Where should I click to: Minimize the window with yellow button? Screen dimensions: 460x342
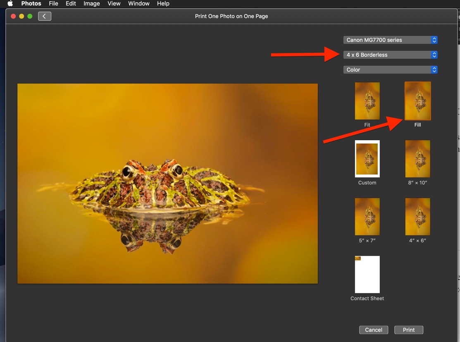pyautogui.click(x=21, y=16)
